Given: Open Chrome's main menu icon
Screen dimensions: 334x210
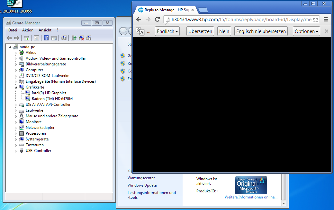Looking at the screenshot, I should pos(326,20).
